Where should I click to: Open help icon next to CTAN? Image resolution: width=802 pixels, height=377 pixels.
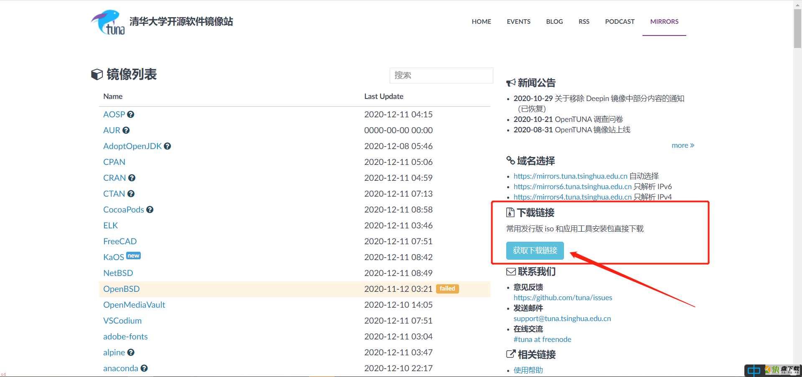[x=131, y=194]
